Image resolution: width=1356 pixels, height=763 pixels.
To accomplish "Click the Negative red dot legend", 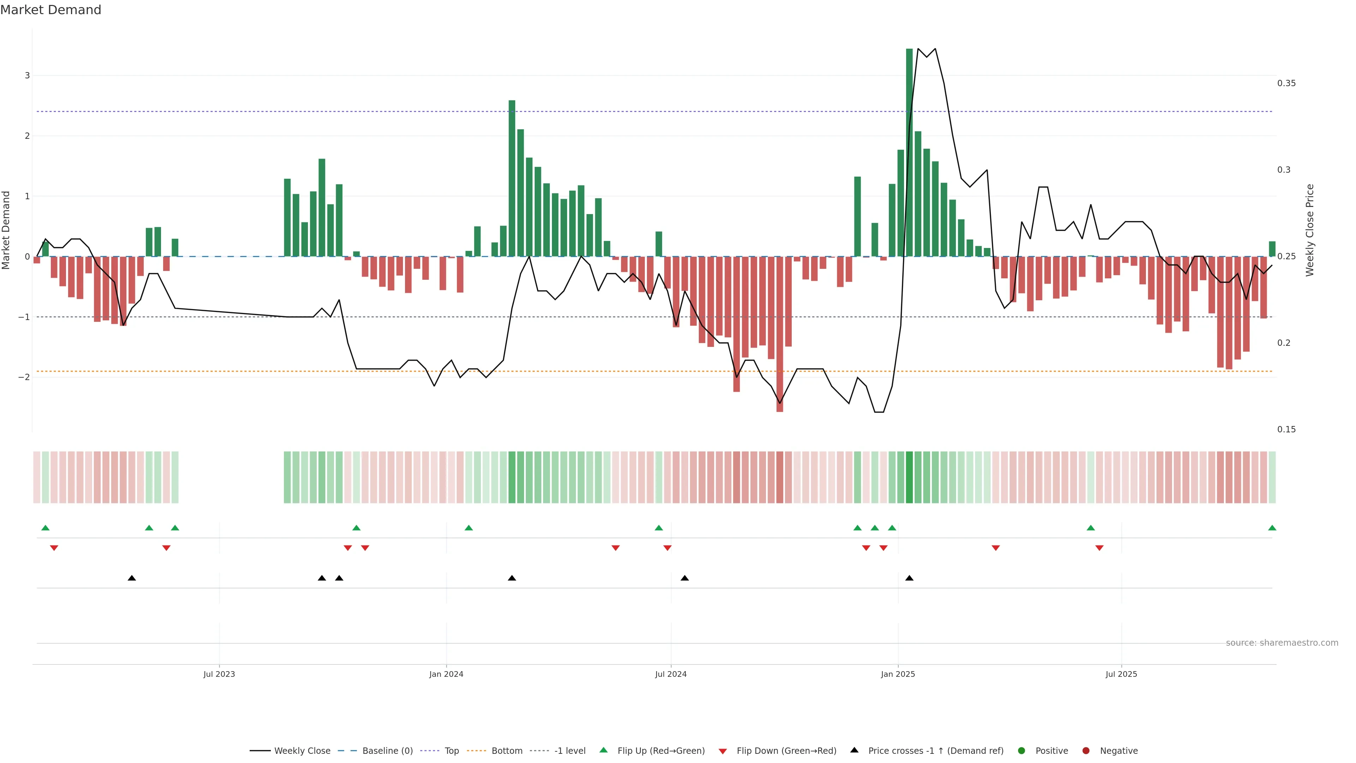I will 1086,750.
